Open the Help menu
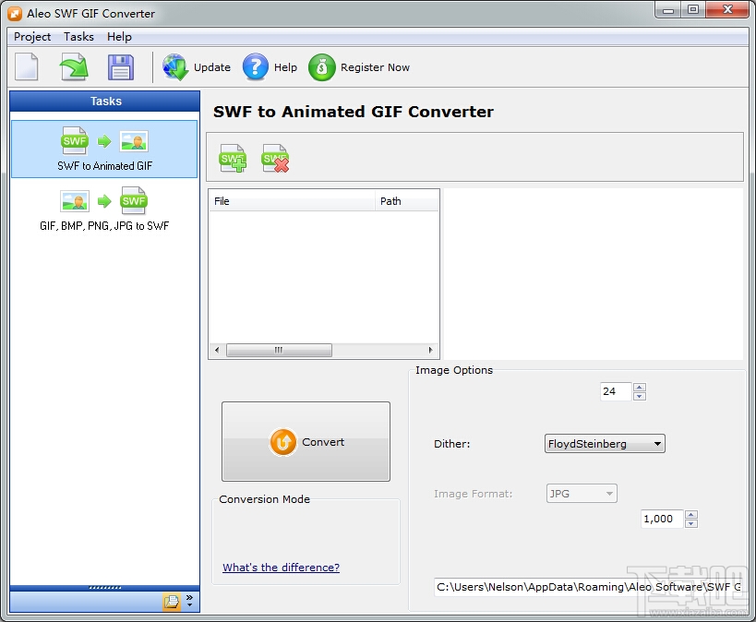 tap(119, 37)
